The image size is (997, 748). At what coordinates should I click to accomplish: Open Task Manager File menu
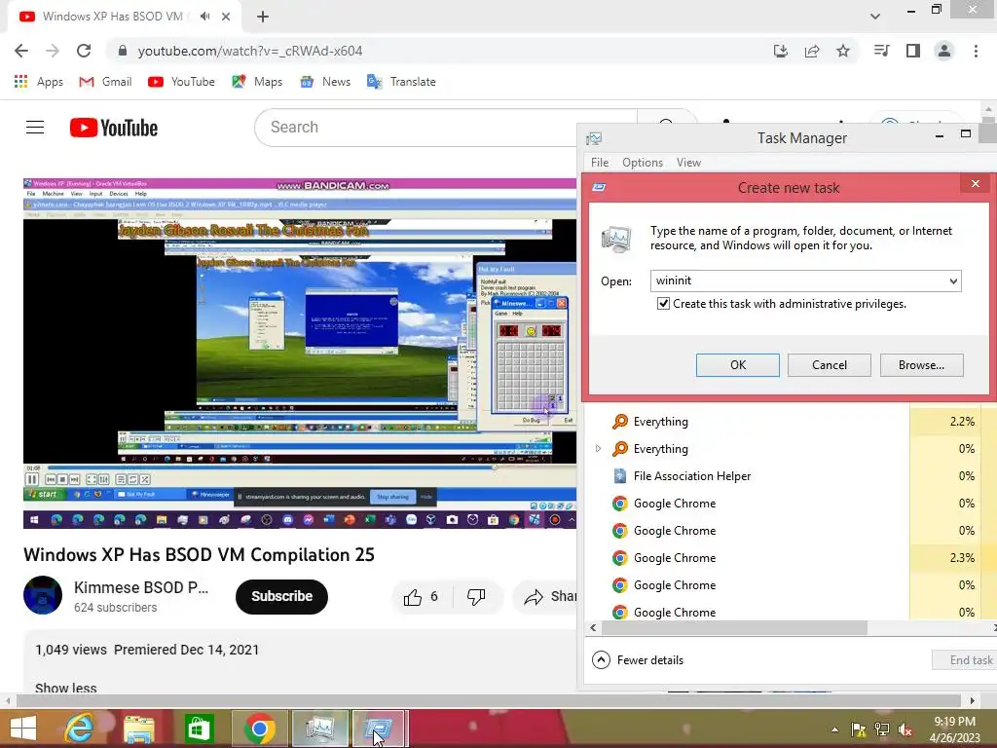600,163
